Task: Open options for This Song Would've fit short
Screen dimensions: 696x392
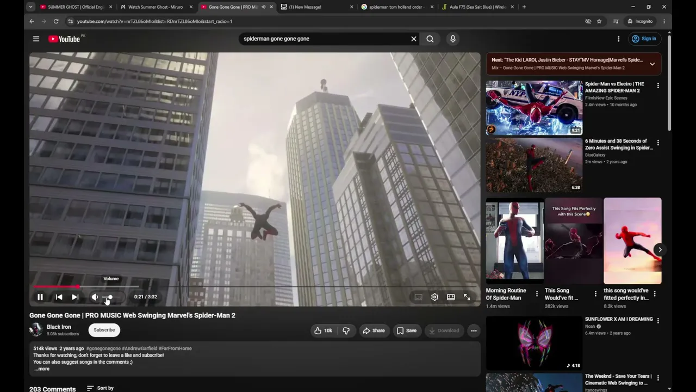Action: [x=595, y=294]
